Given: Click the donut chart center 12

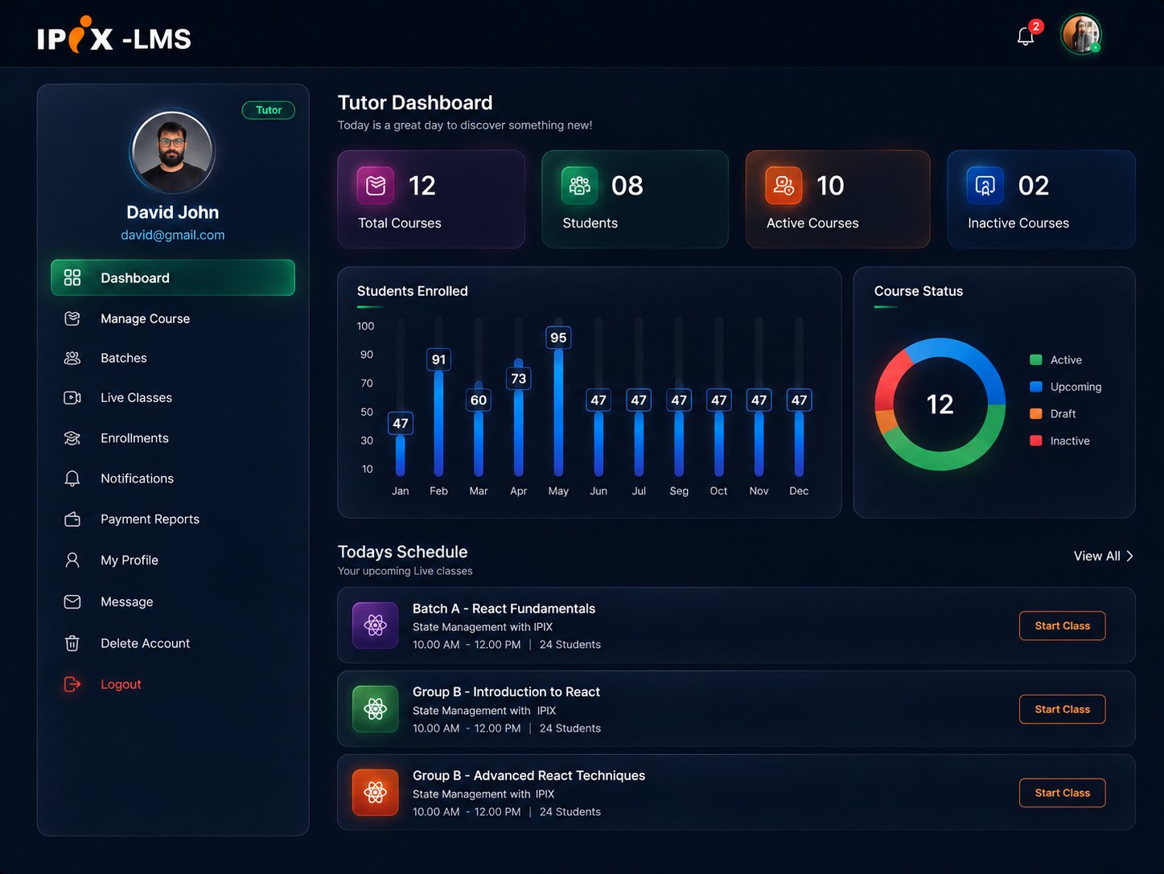Looking at the screenshot, I should (x=940, y=404).
